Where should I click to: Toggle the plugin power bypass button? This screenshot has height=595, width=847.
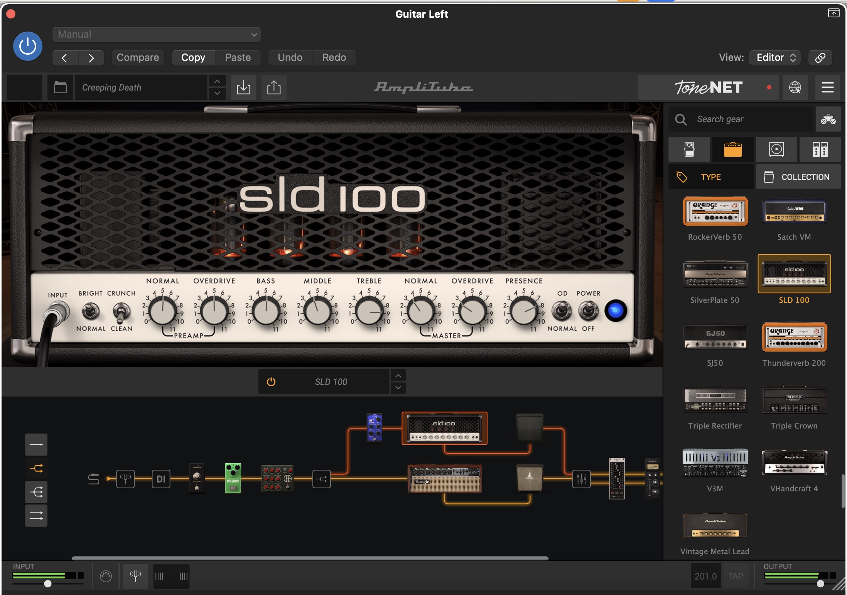tap(27, 46)
